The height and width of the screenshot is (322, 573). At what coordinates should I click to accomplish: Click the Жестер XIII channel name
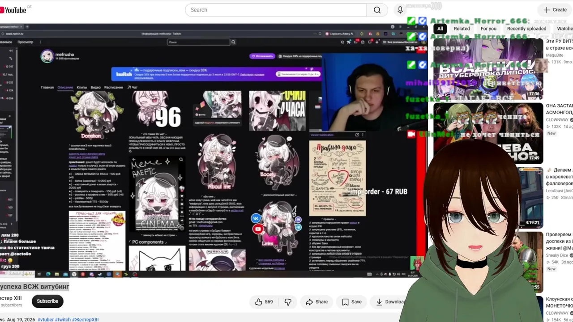[x=11, y=298]
